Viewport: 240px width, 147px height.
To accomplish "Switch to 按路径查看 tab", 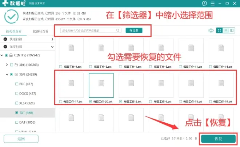I will tap(40, 31).
